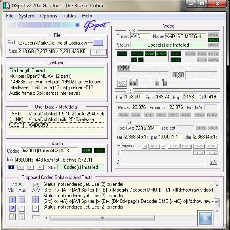The height and width of the screenshot is (230, 230).
Task: Click the II keyframe distance icon
Action: [161, 83]
